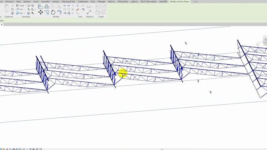Select the Cut geometry tool
This screenshot has width=267, height=150.
click(20, 9)
